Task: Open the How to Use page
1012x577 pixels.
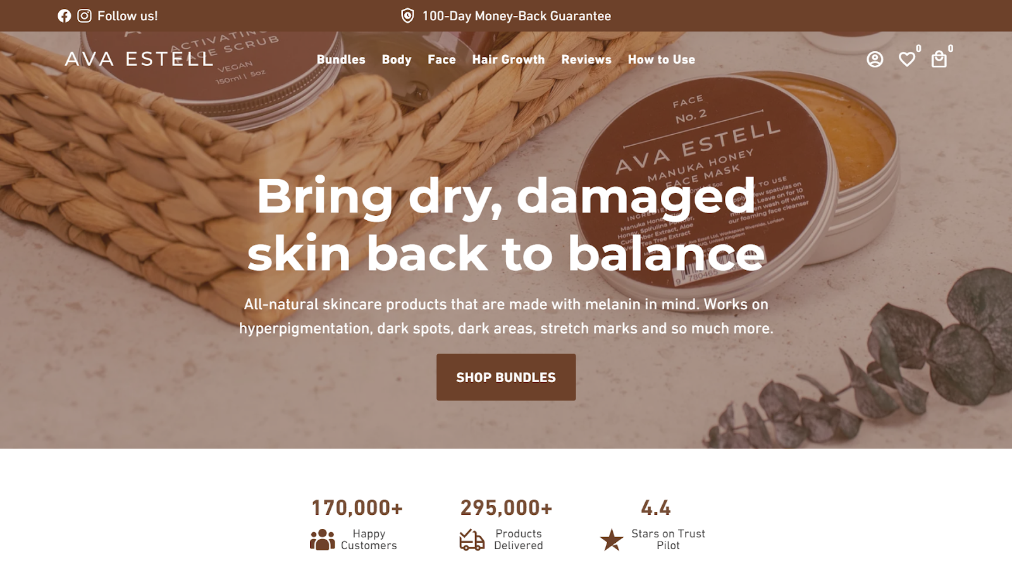Action: tap(662, 59)
